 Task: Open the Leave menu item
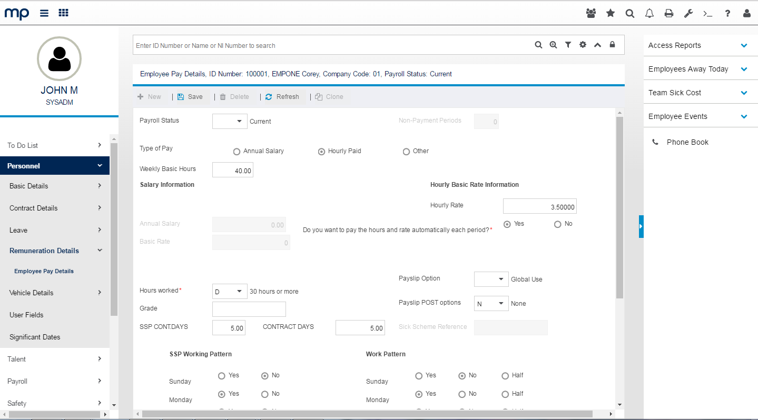55,230
